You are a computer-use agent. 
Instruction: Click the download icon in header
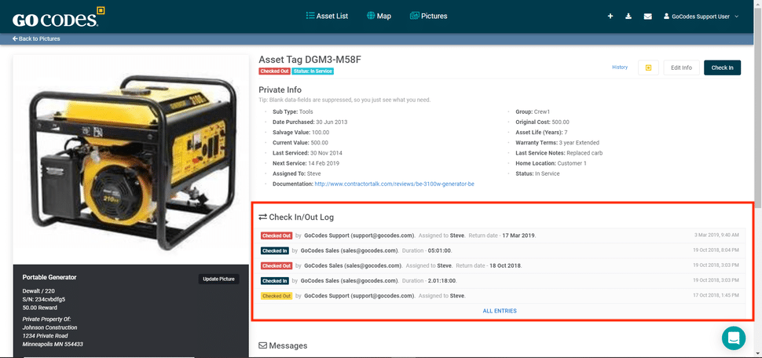click(628, 16)
